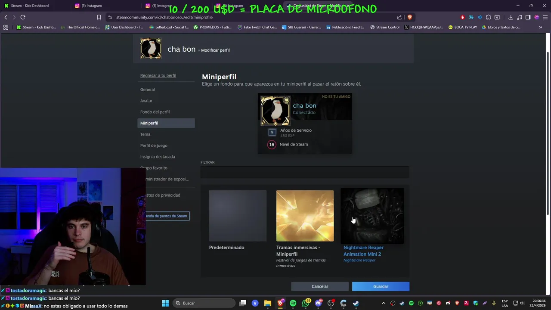The width and height of the screenshot is (551, 310).
Task: Toggle the browser sidebar panel icon
Action: pyautogui.click(x=528, y=17)
